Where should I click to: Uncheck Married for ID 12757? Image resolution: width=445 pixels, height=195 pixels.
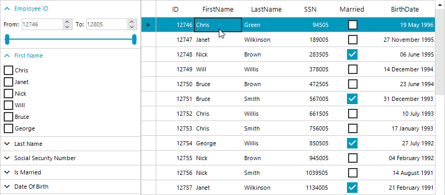[352, 188]
